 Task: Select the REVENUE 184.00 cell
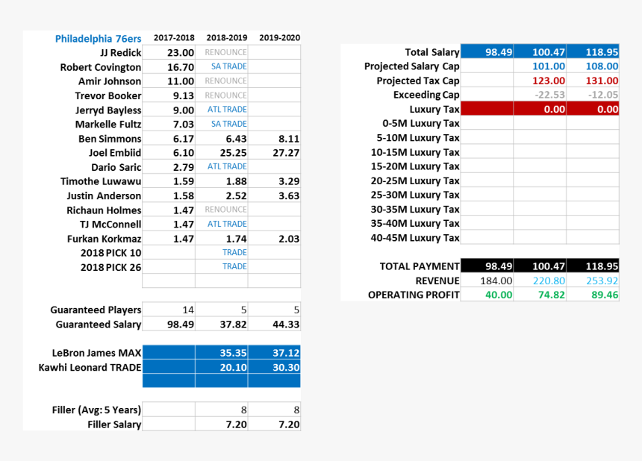(x=487, y=280)
